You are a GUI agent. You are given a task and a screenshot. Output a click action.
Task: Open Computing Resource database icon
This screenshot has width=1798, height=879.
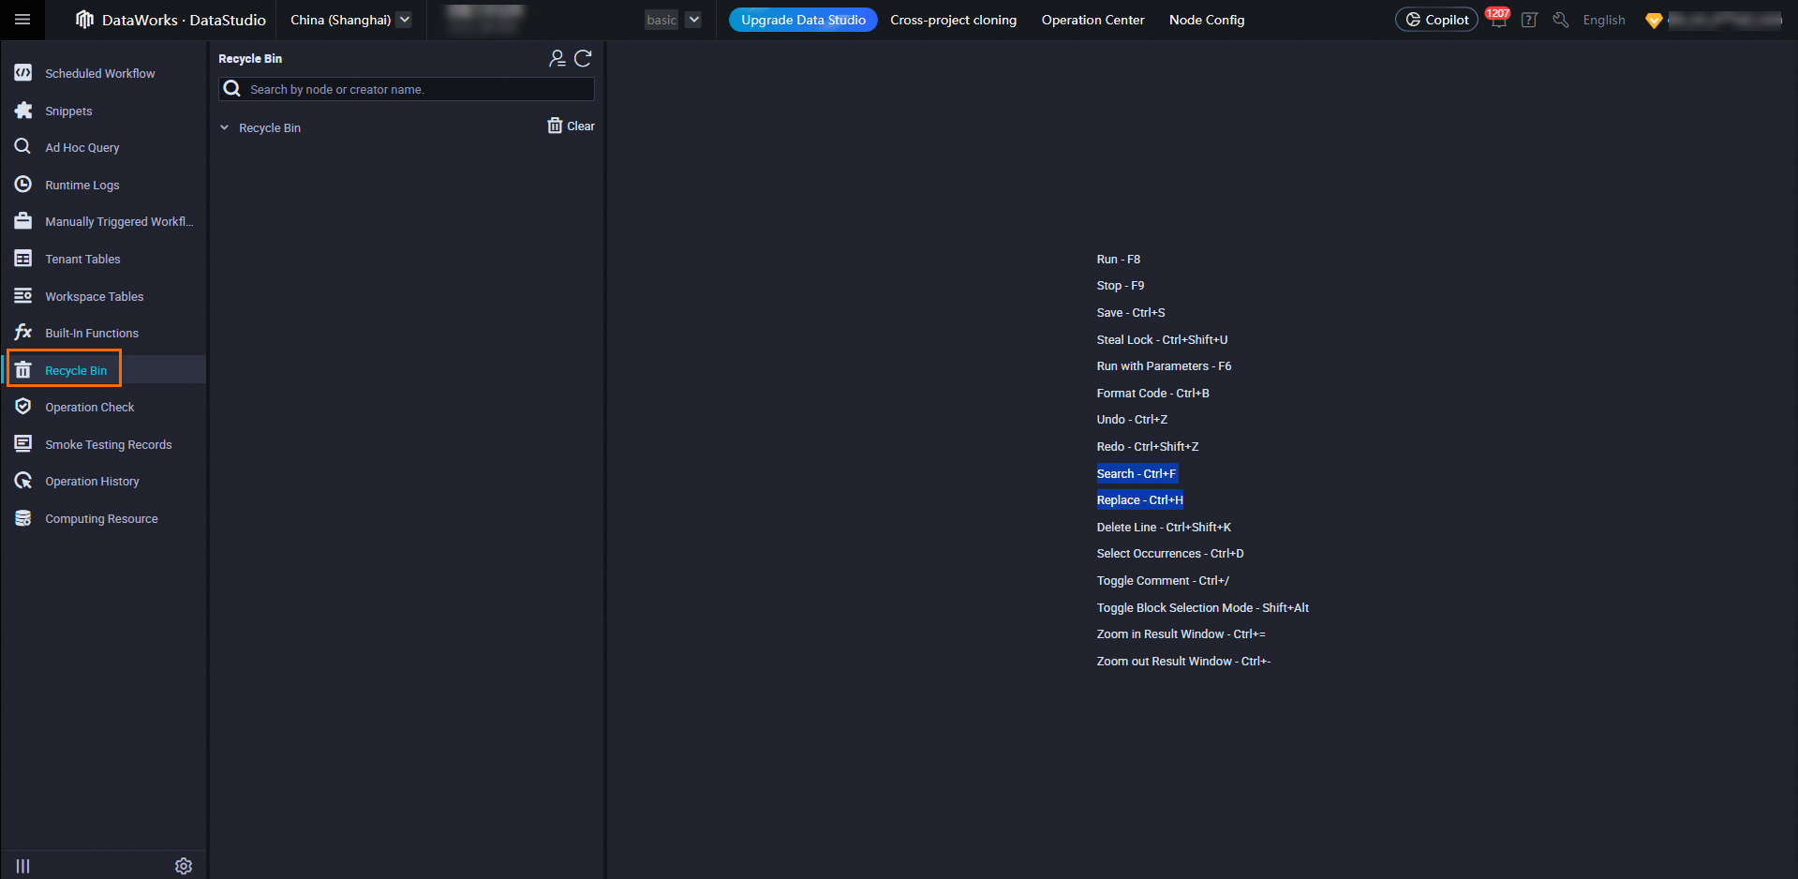coord(23,518)
